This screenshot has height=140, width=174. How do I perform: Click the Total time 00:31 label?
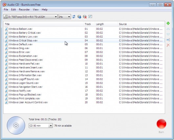pos(45,119)
